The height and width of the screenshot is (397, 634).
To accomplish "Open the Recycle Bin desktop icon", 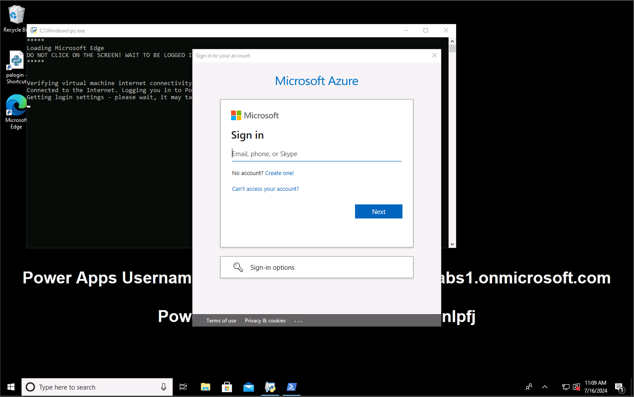I will click(15, 18).
